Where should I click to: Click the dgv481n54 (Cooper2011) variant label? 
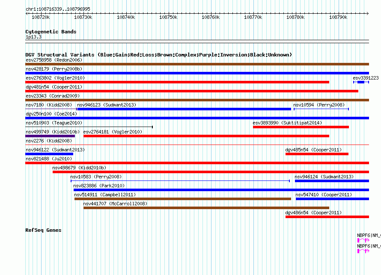click(x=54, y=87)
